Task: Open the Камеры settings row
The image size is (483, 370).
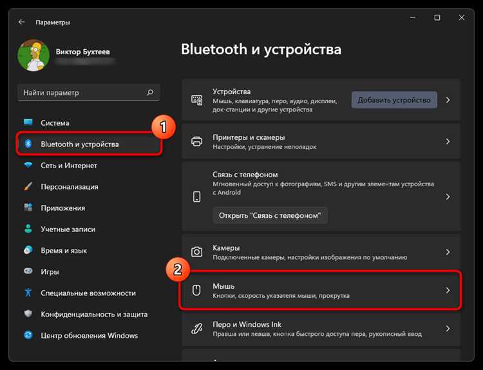Action: pyautogui.click(x=321, y=252)
